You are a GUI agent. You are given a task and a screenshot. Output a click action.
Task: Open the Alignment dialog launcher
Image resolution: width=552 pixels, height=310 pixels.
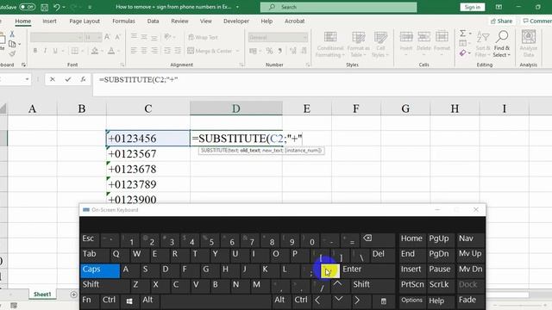point(241,65)
